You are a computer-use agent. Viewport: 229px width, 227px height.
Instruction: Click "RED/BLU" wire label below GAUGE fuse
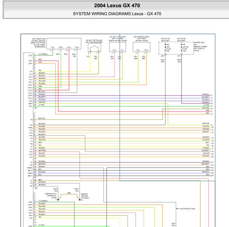click(x=179, y=61)
